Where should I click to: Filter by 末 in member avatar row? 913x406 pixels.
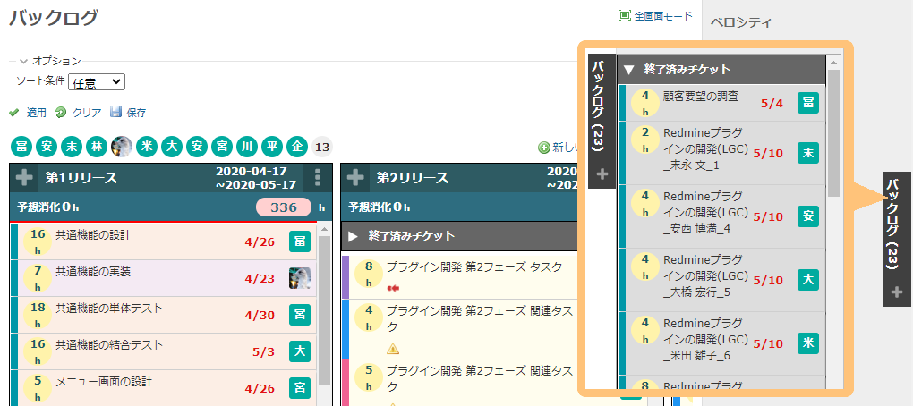pos(72,147)
